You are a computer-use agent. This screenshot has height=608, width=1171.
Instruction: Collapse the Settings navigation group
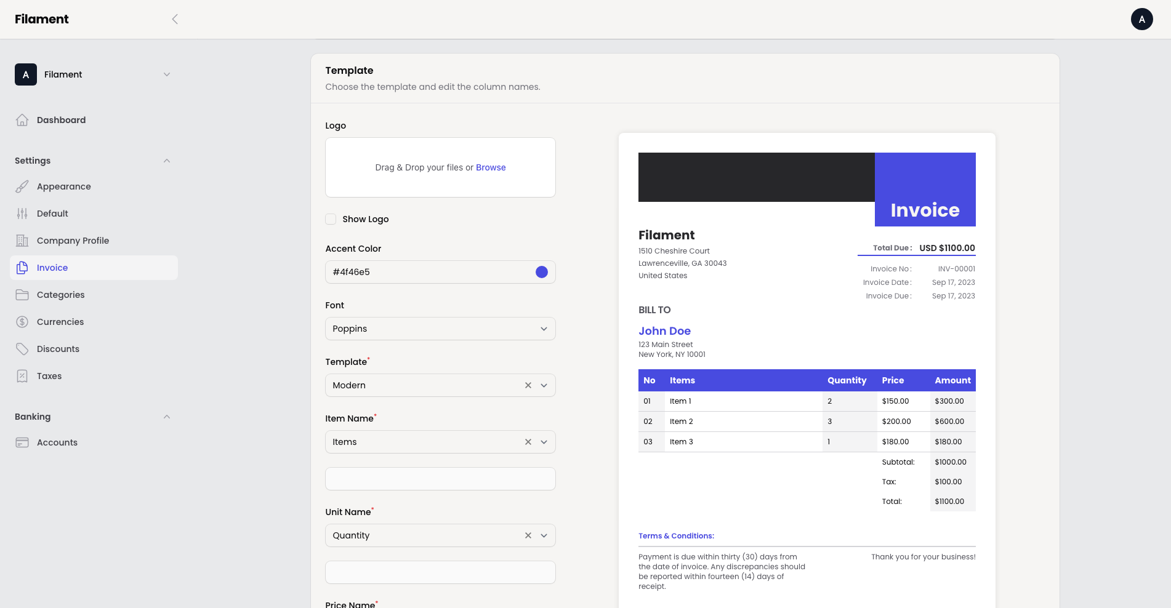[167, 161]
